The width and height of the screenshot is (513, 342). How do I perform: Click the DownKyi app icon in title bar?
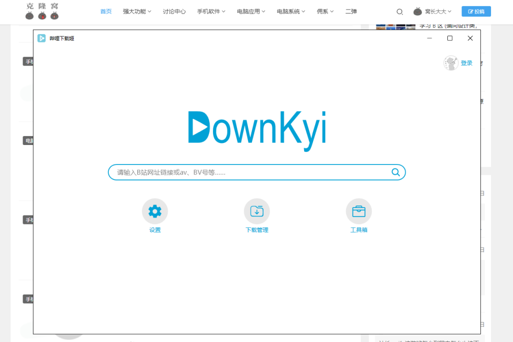tap(42, 38)
